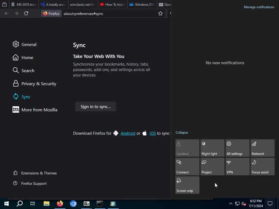279x209 pixels.
Task: Launch Chromium from the taskbar
Action: (73, 204)
